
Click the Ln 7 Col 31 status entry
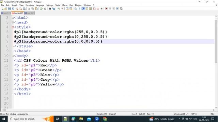(143, 114)
